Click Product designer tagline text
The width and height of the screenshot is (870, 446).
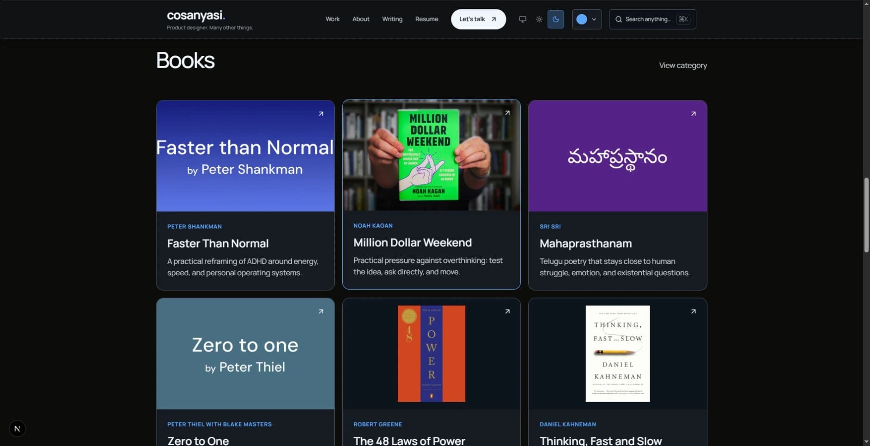click(210, 28)
